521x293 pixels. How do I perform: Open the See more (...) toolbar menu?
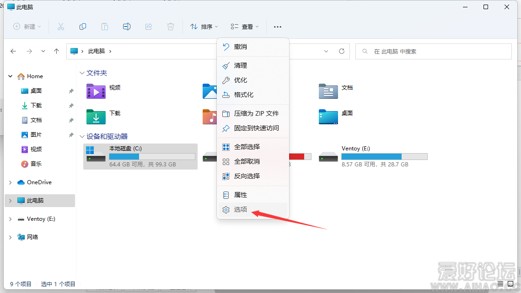[x=277, y=27]
